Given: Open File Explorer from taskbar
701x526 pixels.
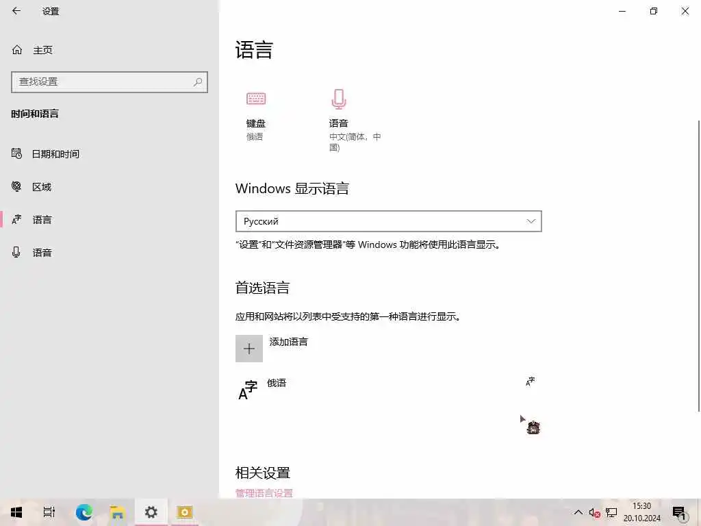Looking at the screenshot, I should (x=118, y=512).
